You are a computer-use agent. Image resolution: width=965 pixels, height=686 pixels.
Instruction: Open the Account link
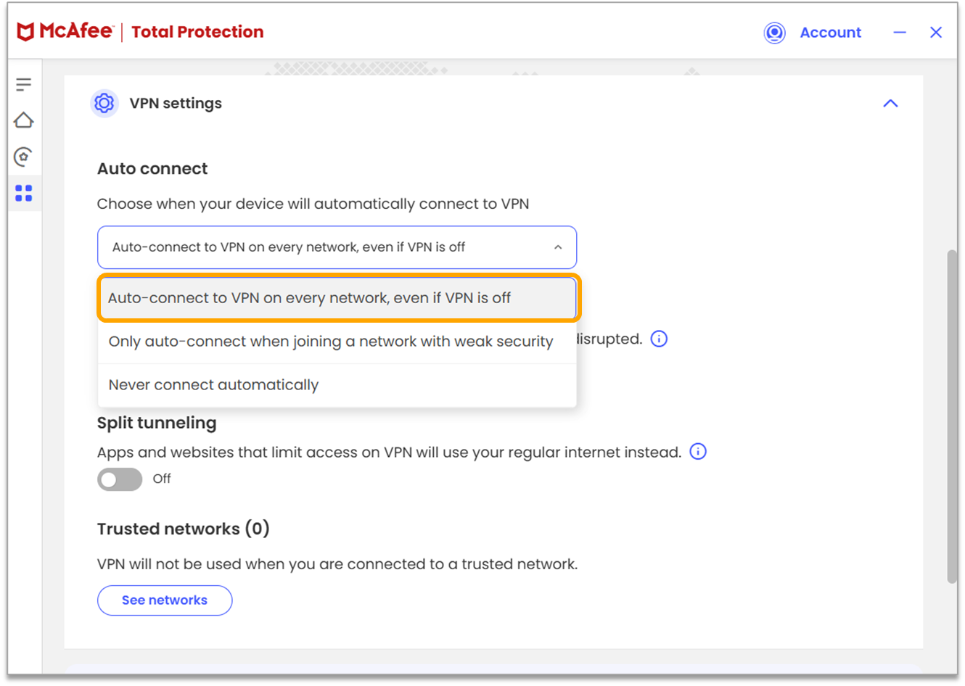point(830,33)
